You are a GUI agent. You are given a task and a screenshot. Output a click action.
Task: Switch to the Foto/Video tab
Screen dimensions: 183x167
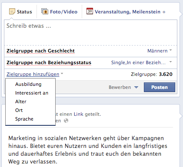pyautogui.click(x=60, y=12)
